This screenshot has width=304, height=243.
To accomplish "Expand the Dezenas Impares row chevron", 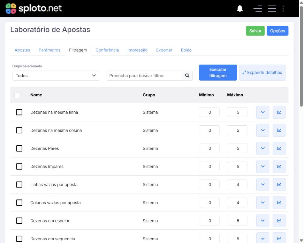I will click(x=263, y=166).
